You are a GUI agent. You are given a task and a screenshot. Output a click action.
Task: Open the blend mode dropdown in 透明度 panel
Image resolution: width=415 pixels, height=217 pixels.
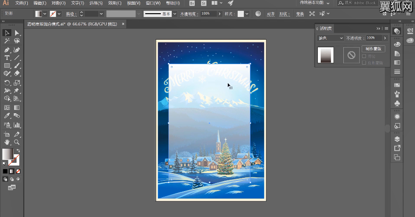pyautogui.click(x=330, y=38)
